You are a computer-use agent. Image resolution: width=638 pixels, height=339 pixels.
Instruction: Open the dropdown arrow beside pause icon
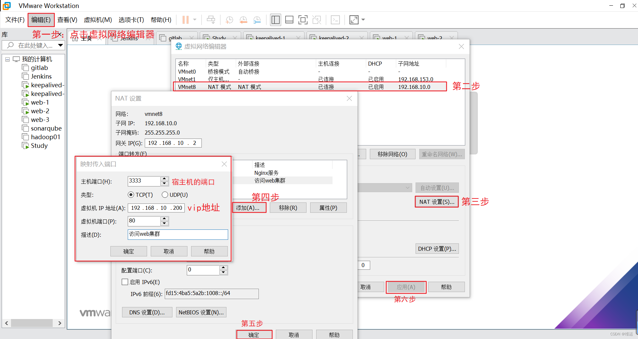[195, 20]
